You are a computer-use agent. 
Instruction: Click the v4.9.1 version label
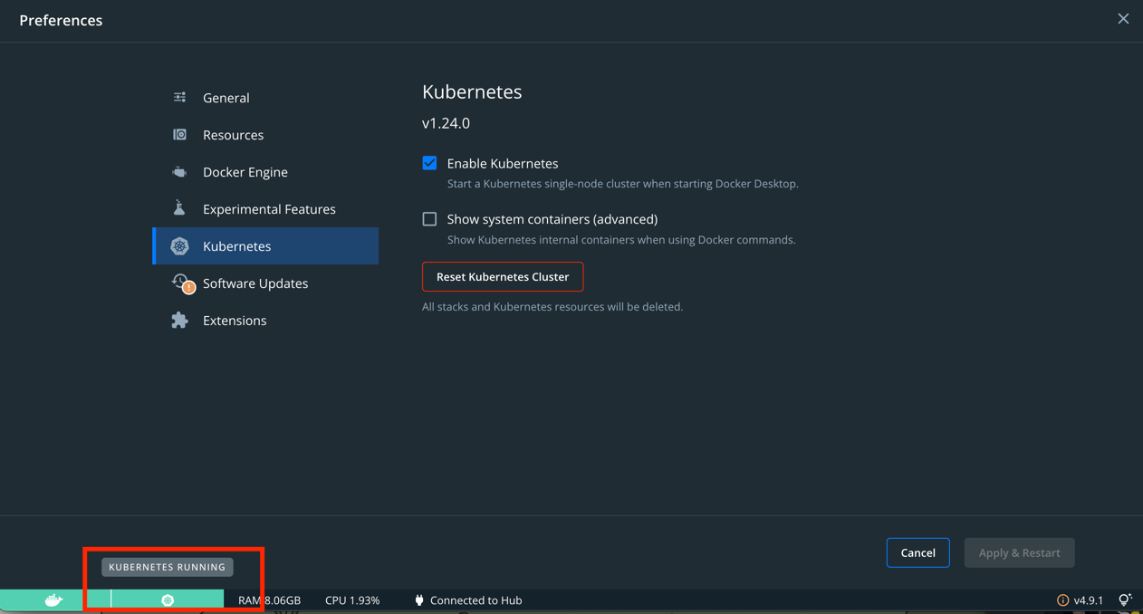(x=1088, y=600)
